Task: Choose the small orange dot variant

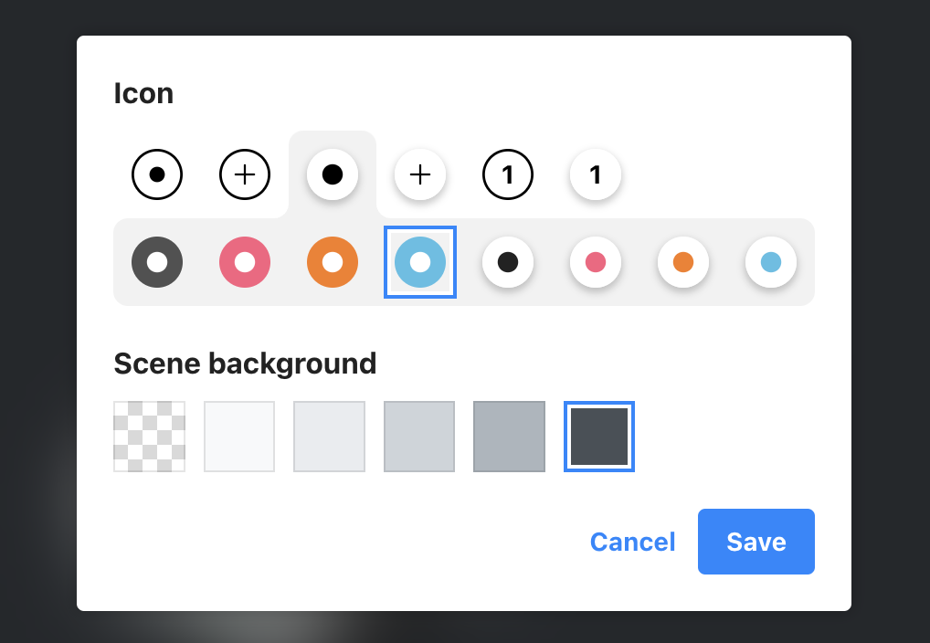Action: tap(683, 262)
